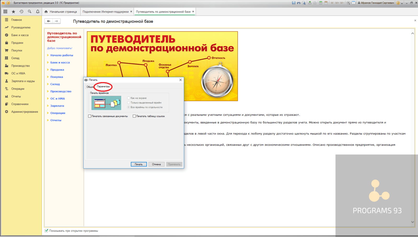Check Печатать таблицу ссылок option
Screen dimensions: 418x237
134,116
